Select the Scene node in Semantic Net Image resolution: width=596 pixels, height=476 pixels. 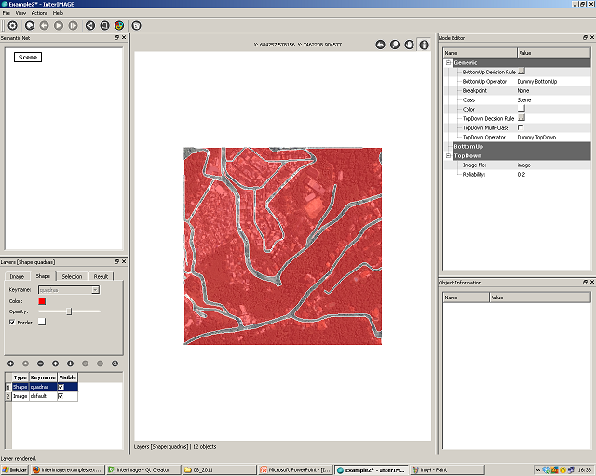pyautogui.click(x=28, y=58)
